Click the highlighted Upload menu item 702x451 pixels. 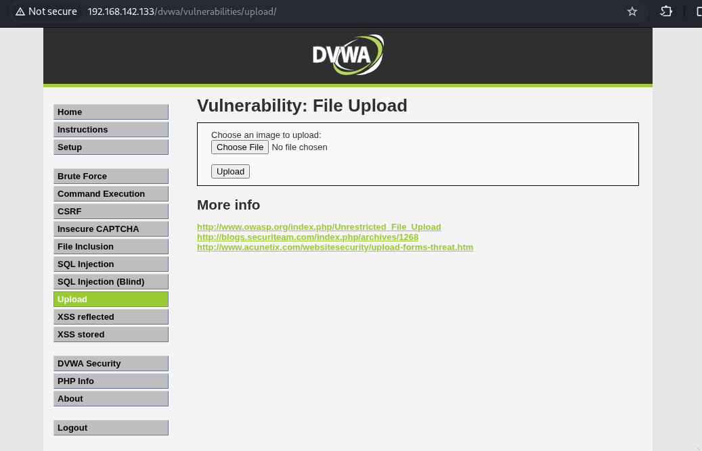(111, 299)
